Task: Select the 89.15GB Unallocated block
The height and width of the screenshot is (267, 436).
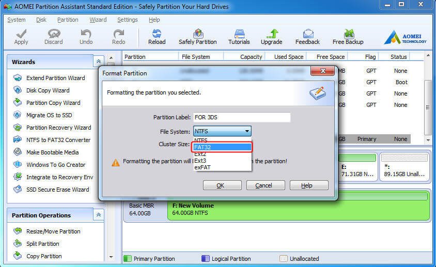Action: (404, 167)
